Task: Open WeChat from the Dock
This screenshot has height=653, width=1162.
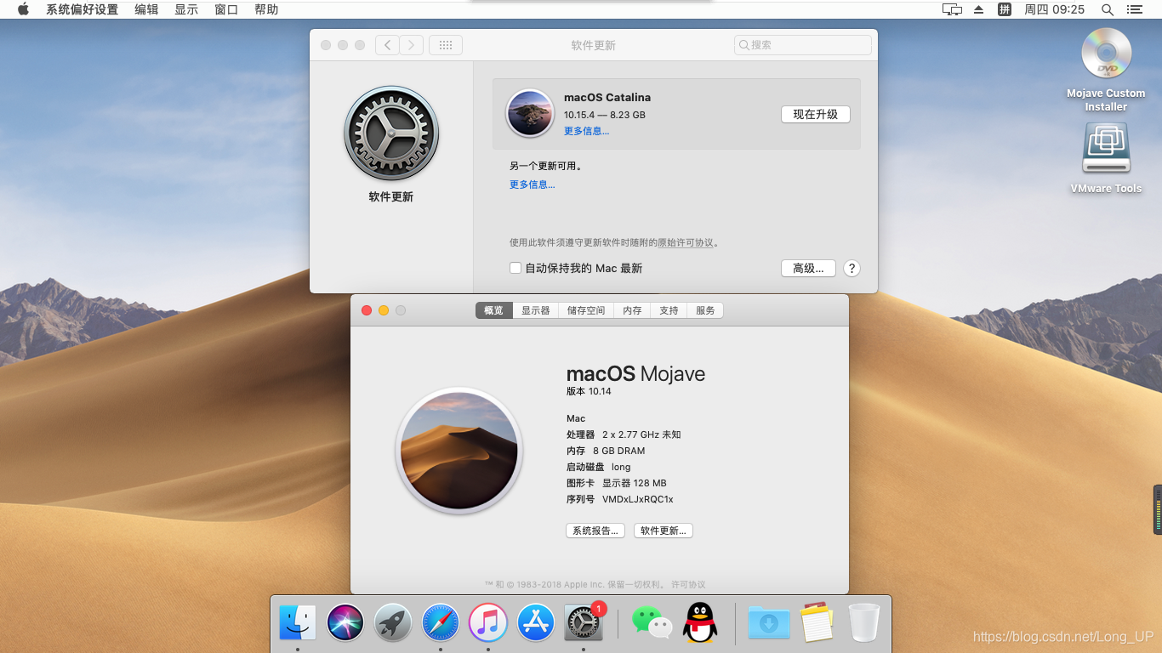Action: (652, 623)
